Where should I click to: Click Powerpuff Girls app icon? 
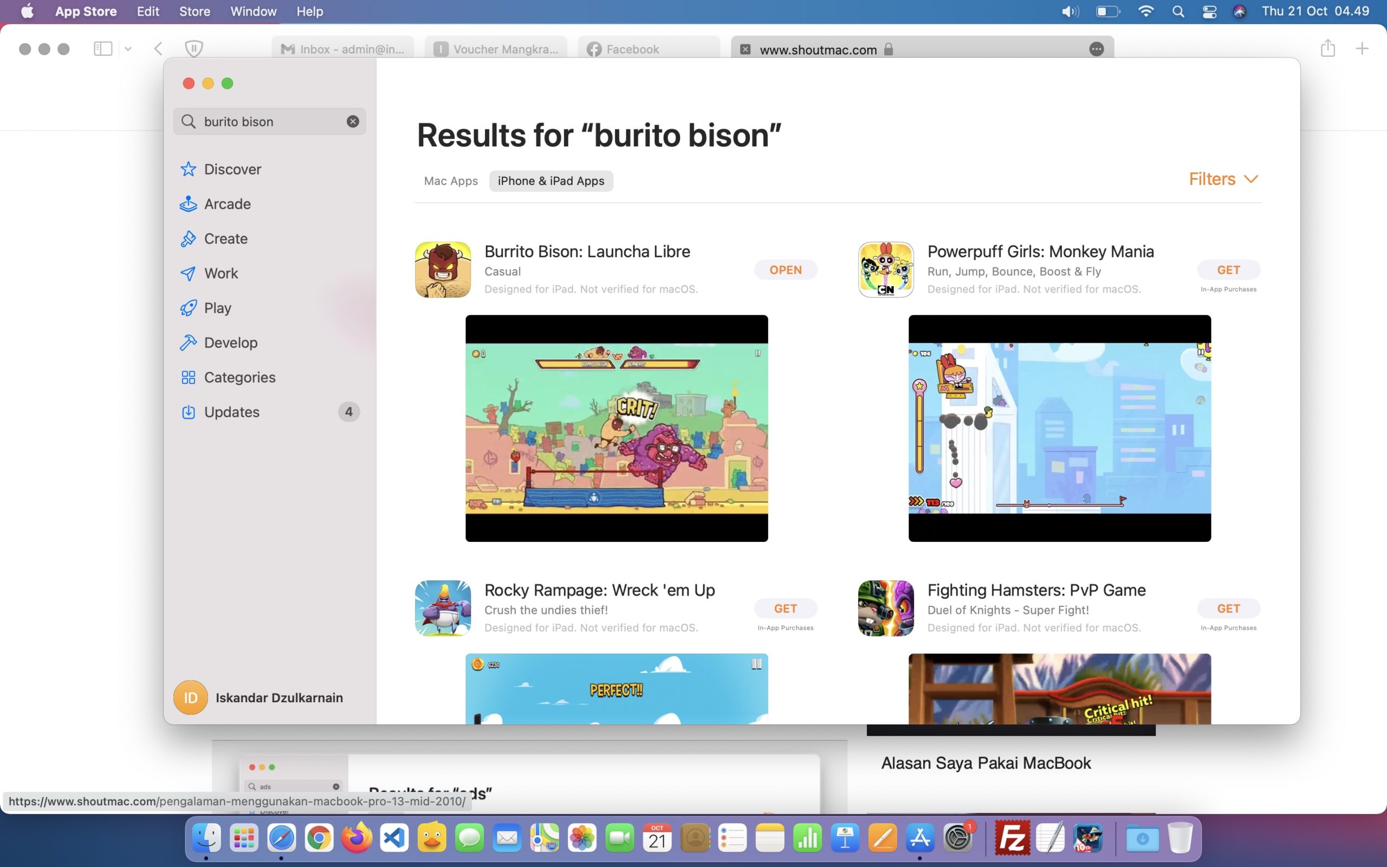(885, 269)
